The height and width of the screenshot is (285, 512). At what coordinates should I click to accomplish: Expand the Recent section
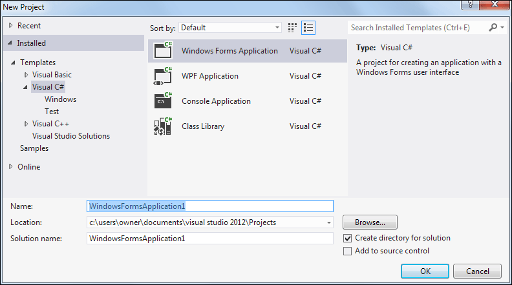pos(10,25)
